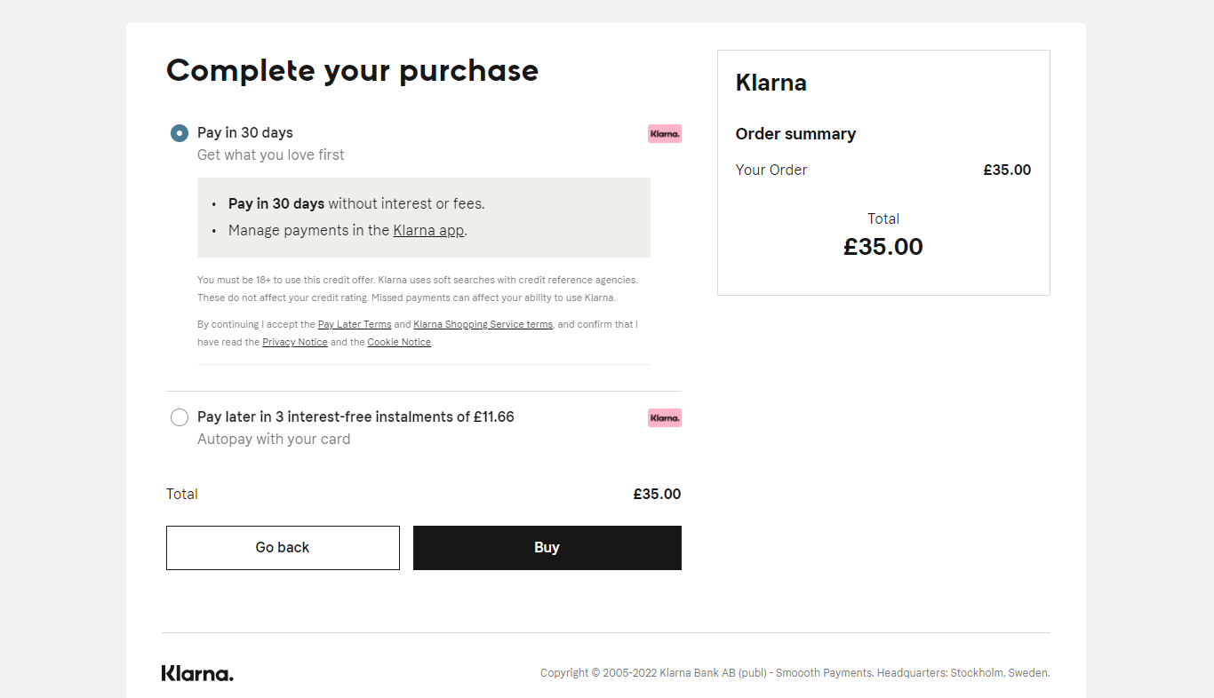Screen dimensions: 1214x698
Task: Click the Klarna heading in order summary
Action: (x=771, y=83)
